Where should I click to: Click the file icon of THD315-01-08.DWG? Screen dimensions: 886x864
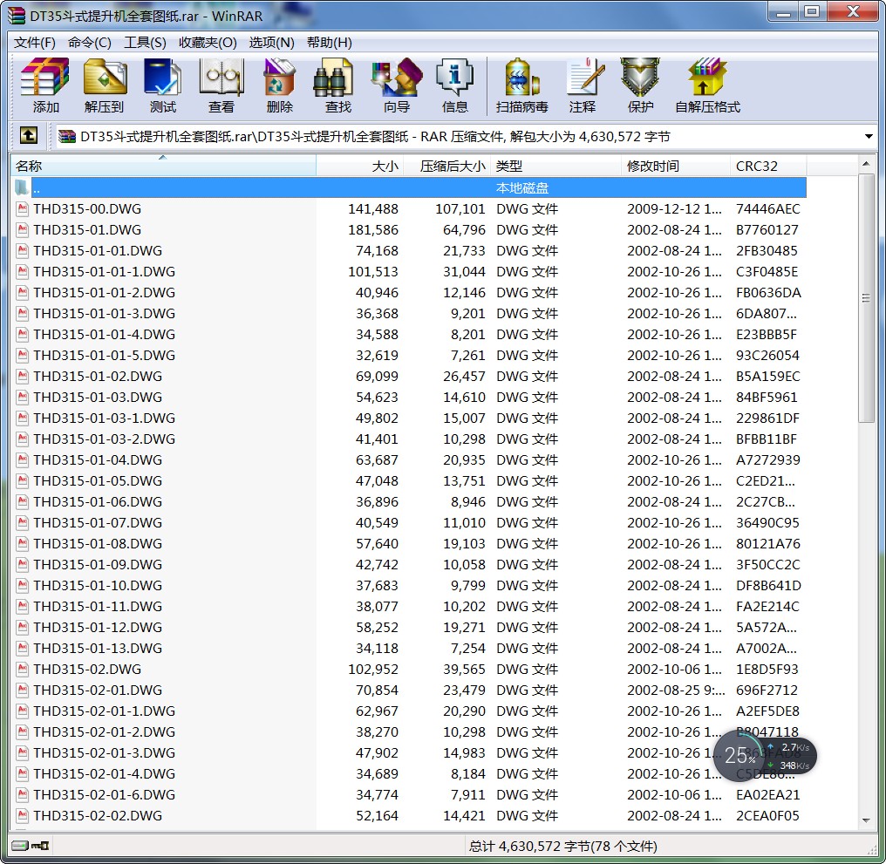(x=23, y=544)
